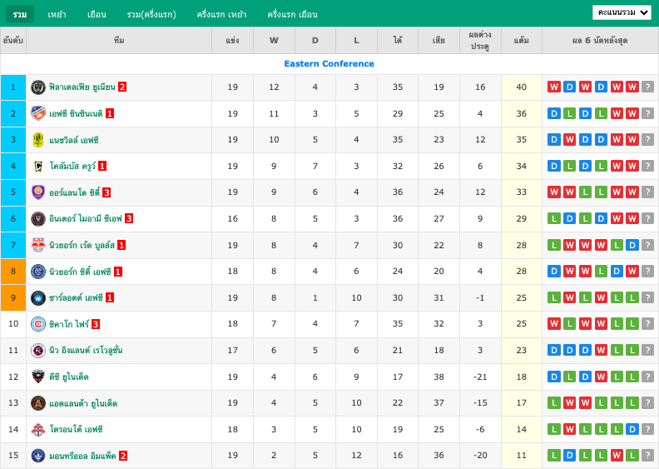Click the first W result in Philadelphia row
659x469 pixels.
click(554, 87)
